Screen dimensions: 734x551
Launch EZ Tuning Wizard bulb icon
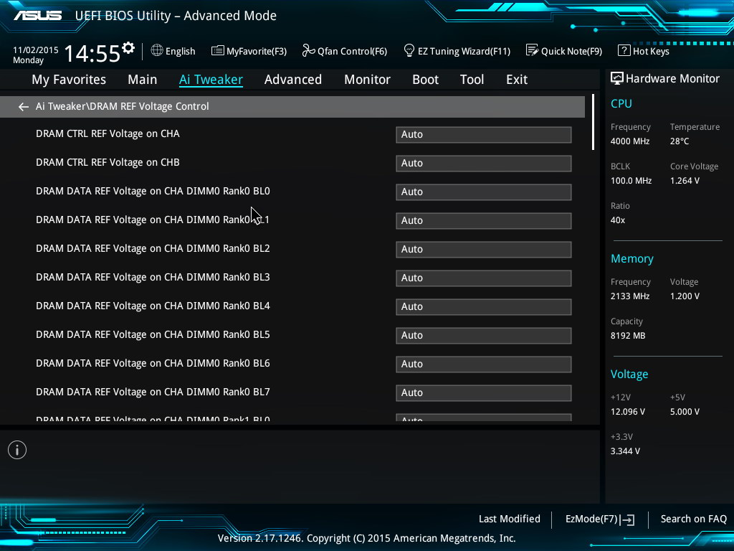pyautogui.click(x=409, y=51)
